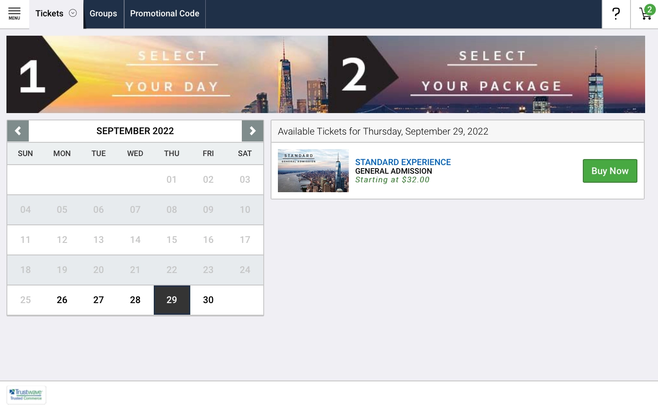Click the green Buy Now button
The image size is (658, 405).
pyautogui.click(x=609, y=171)
